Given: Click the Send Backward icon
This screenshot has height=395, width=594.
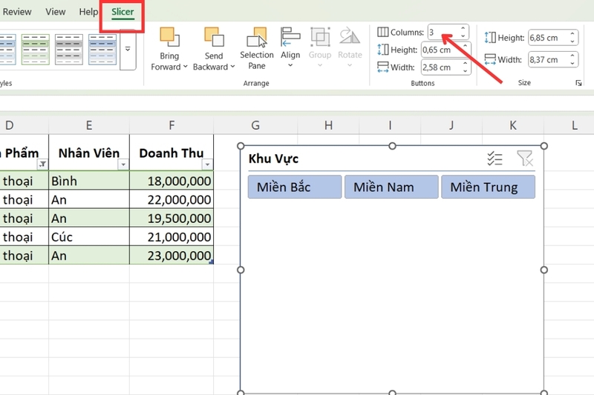Looking at the screenshot, I should tap(214, 37).
